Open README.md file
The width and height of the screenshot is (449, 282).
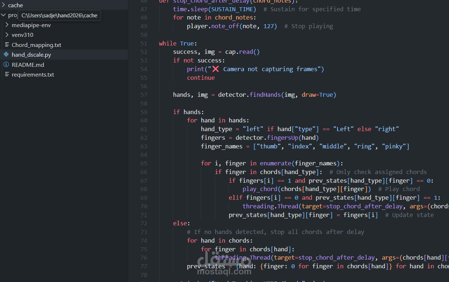tap(28, 65)
